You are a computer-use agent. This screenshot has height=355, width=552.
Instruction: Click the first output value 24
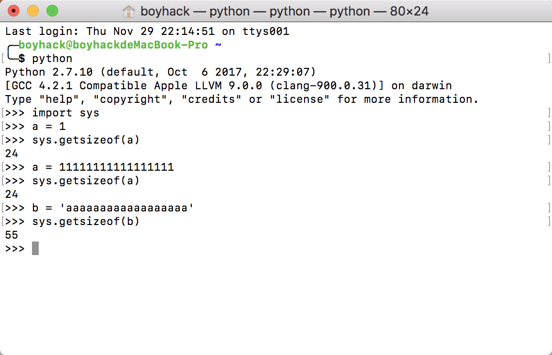tap(12, 154)
